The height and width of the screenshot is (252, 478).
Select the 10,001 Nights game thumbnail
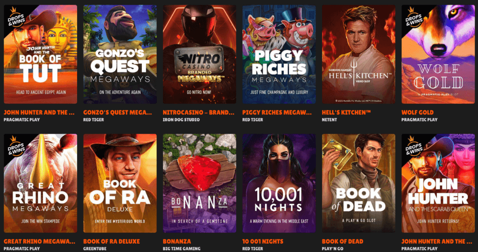pos(279,183)
